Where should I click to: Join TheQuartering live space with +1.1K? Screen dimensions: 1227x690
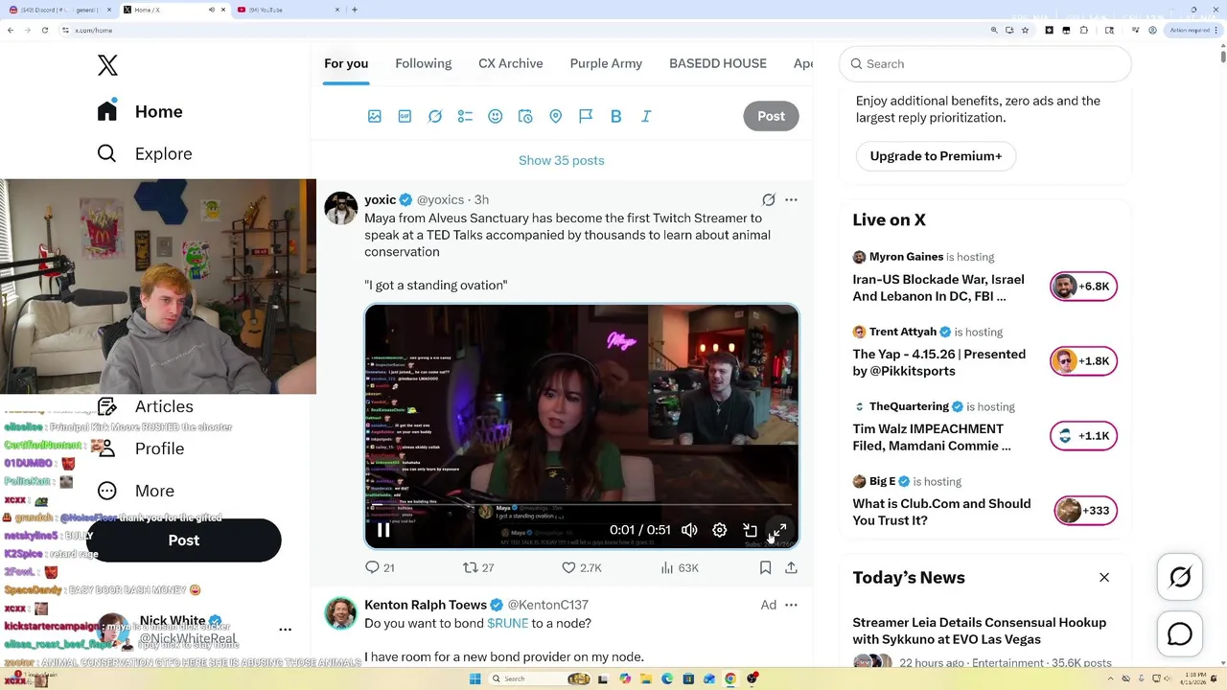1083,435
